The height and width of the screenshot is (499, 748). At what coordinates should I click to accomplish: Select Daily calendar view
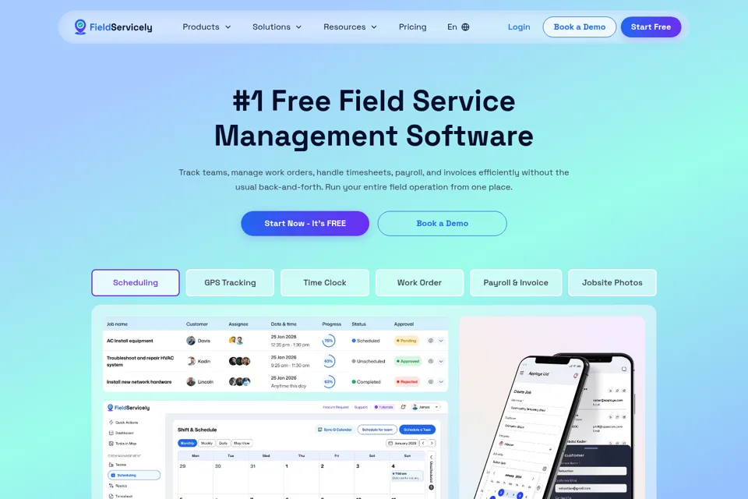point(224,443)
